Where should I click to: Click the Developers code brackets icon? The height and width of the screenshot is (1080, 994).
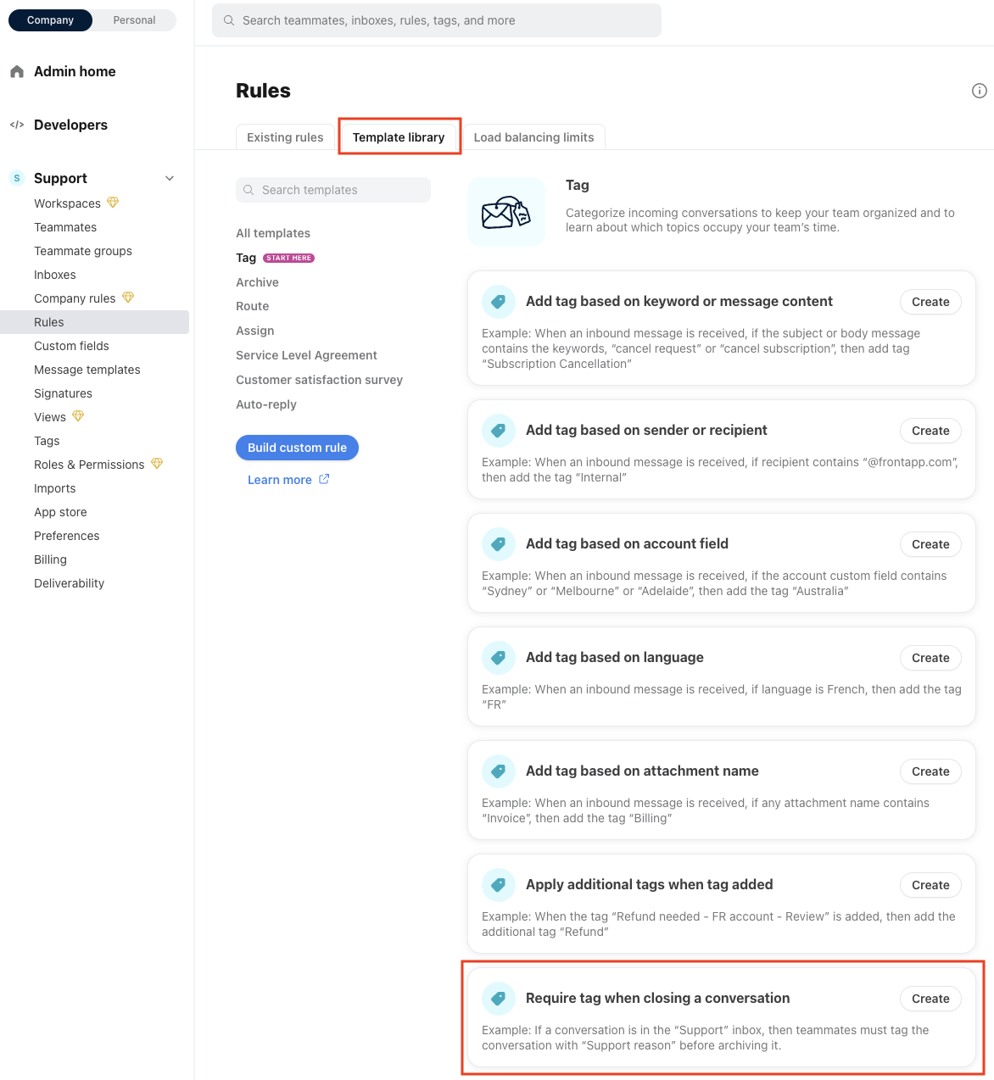click(17, 125)
